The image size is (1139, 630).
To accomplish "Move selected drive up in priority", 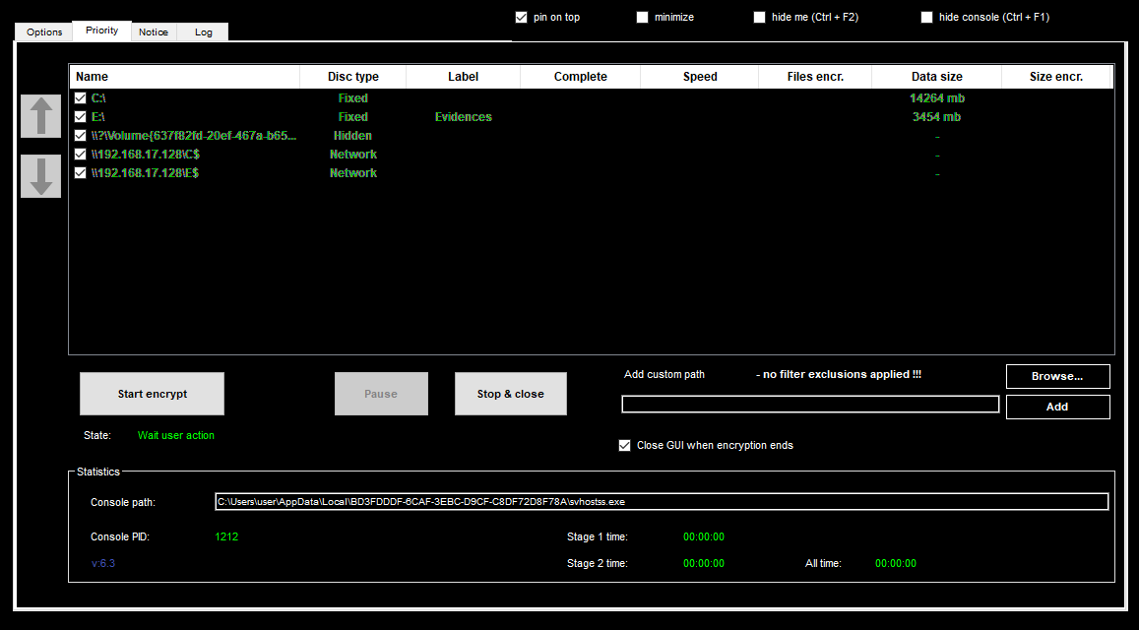I will pyautogui.click(x=40, y=116).
